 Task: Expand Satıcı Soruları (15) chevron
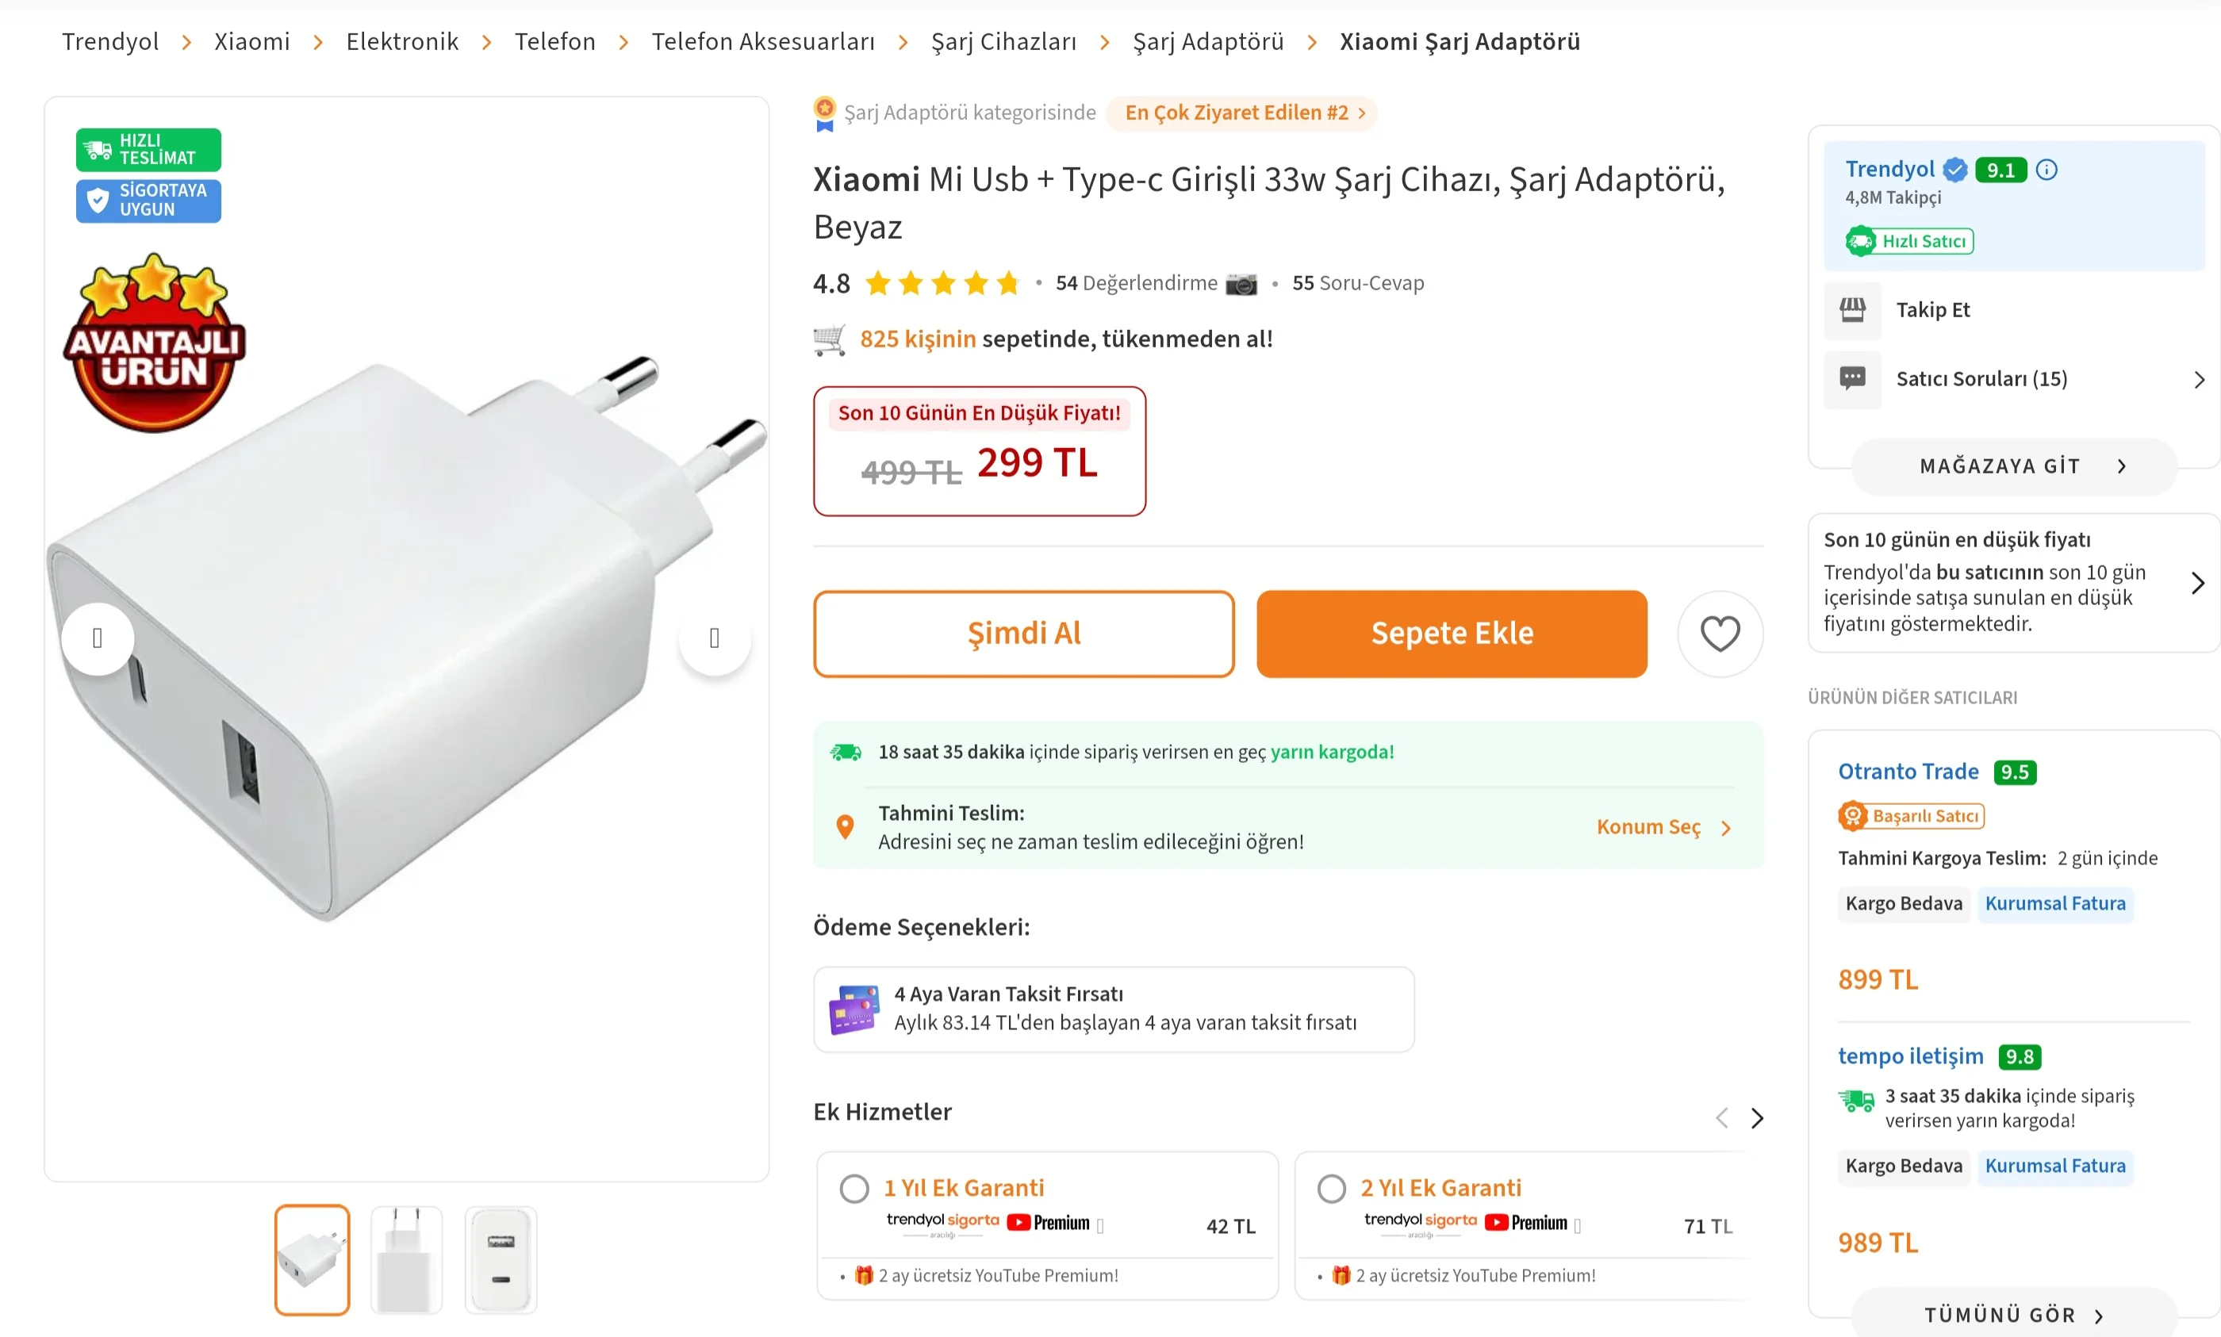2199,379
